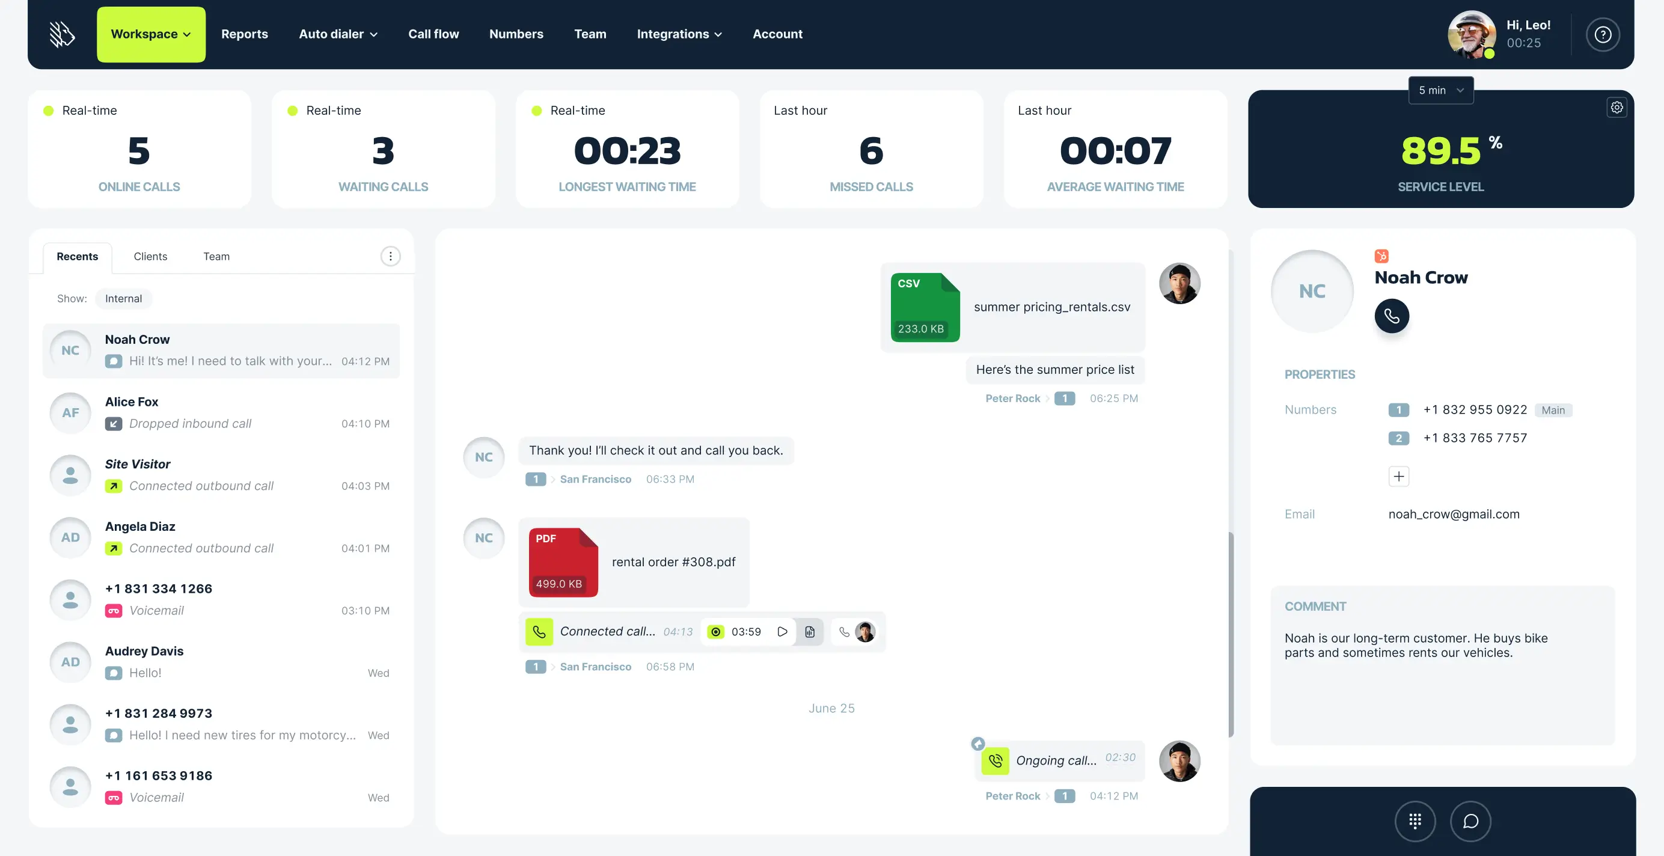
Task: Click the ongoing call phone icon
Action: click(x=995, y=760)
